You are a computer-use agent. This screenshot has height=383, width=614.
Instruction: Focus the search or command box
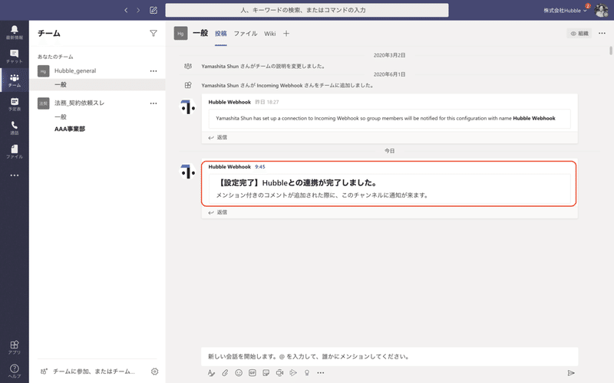tap(306, 10)
